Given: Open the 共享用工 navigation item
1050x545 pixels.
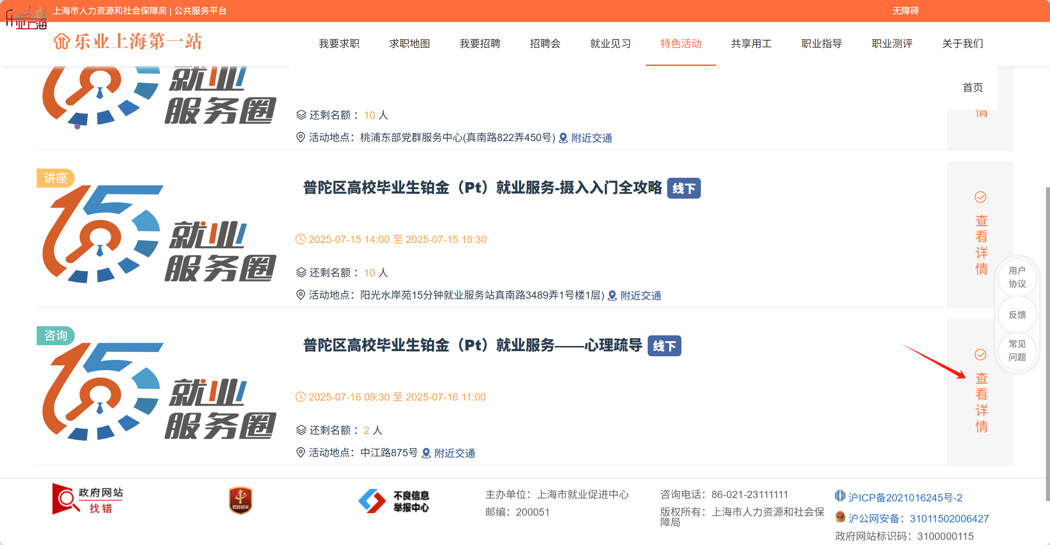Looking at the screenshot, I should point(751,44).
